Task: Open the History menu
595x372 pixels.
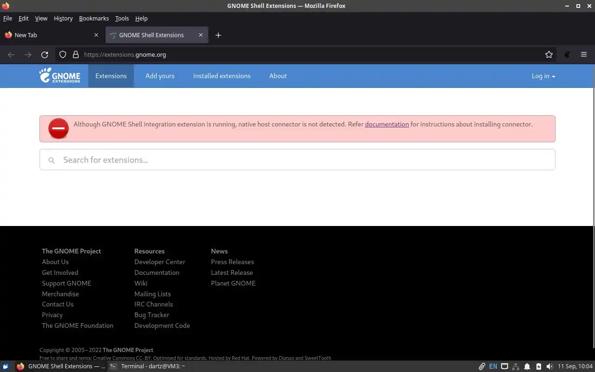Action: point(63,18)
